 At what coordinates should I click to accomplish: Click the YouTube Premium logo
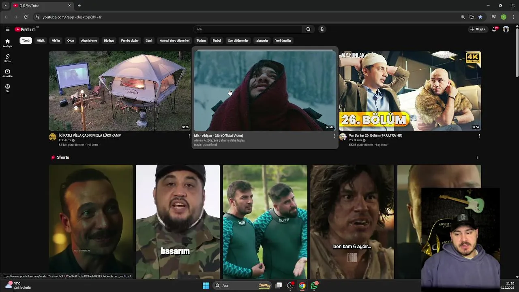pos(25,29)
